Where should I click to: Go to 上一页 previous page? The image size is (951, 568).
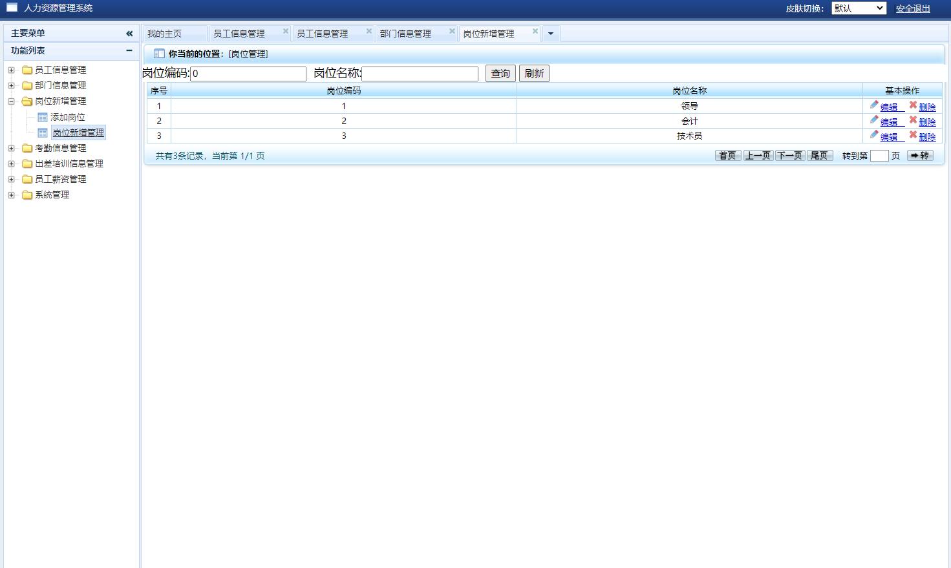point(758,156)
